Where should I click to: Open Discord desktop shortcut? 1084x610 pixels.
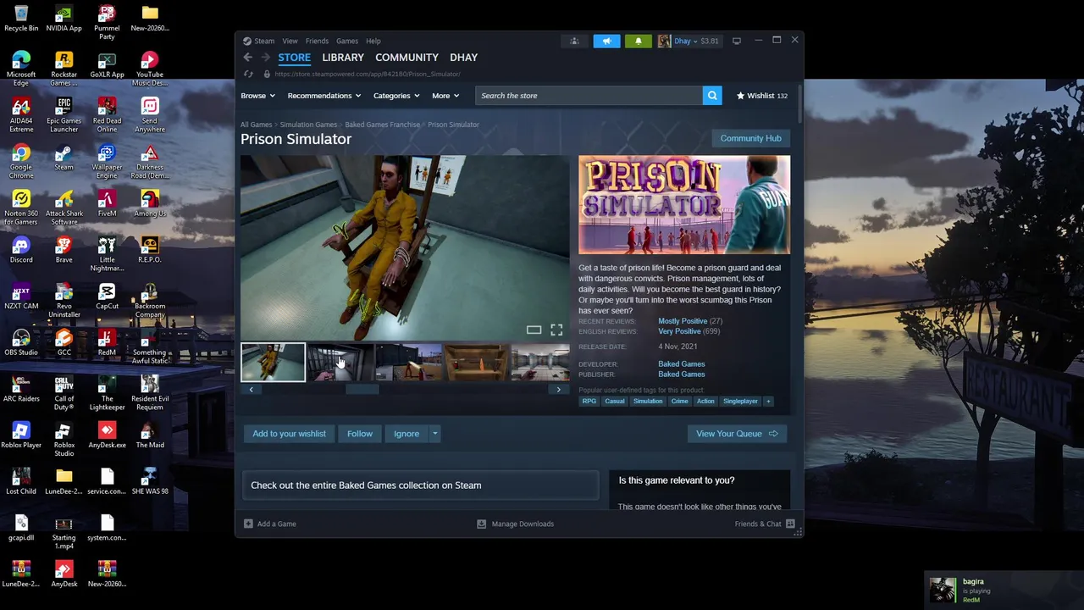coord(21,250)
